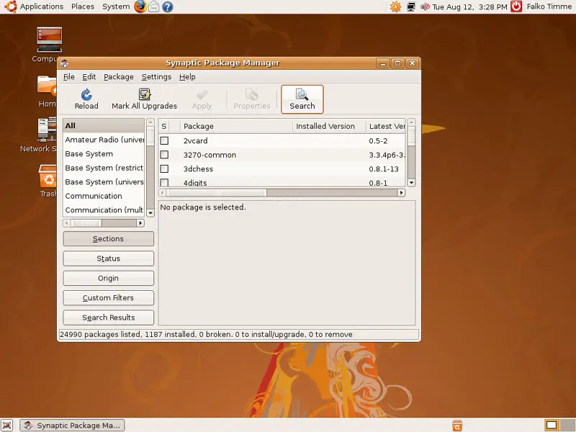Select the All section in the list
This screenshot has height=432, width=576.
(104, 125)
